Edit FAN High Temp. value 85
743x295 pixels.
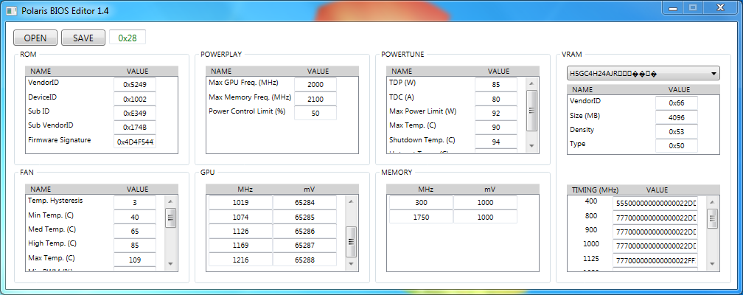135,245
